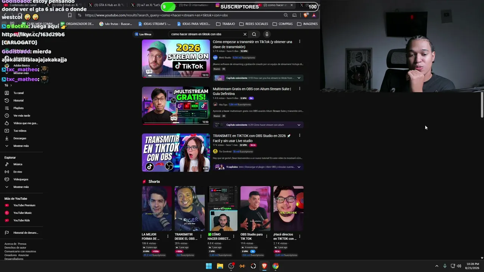Play the 2026 Stream on TikTok thumbnail

(x=176, y=59)
